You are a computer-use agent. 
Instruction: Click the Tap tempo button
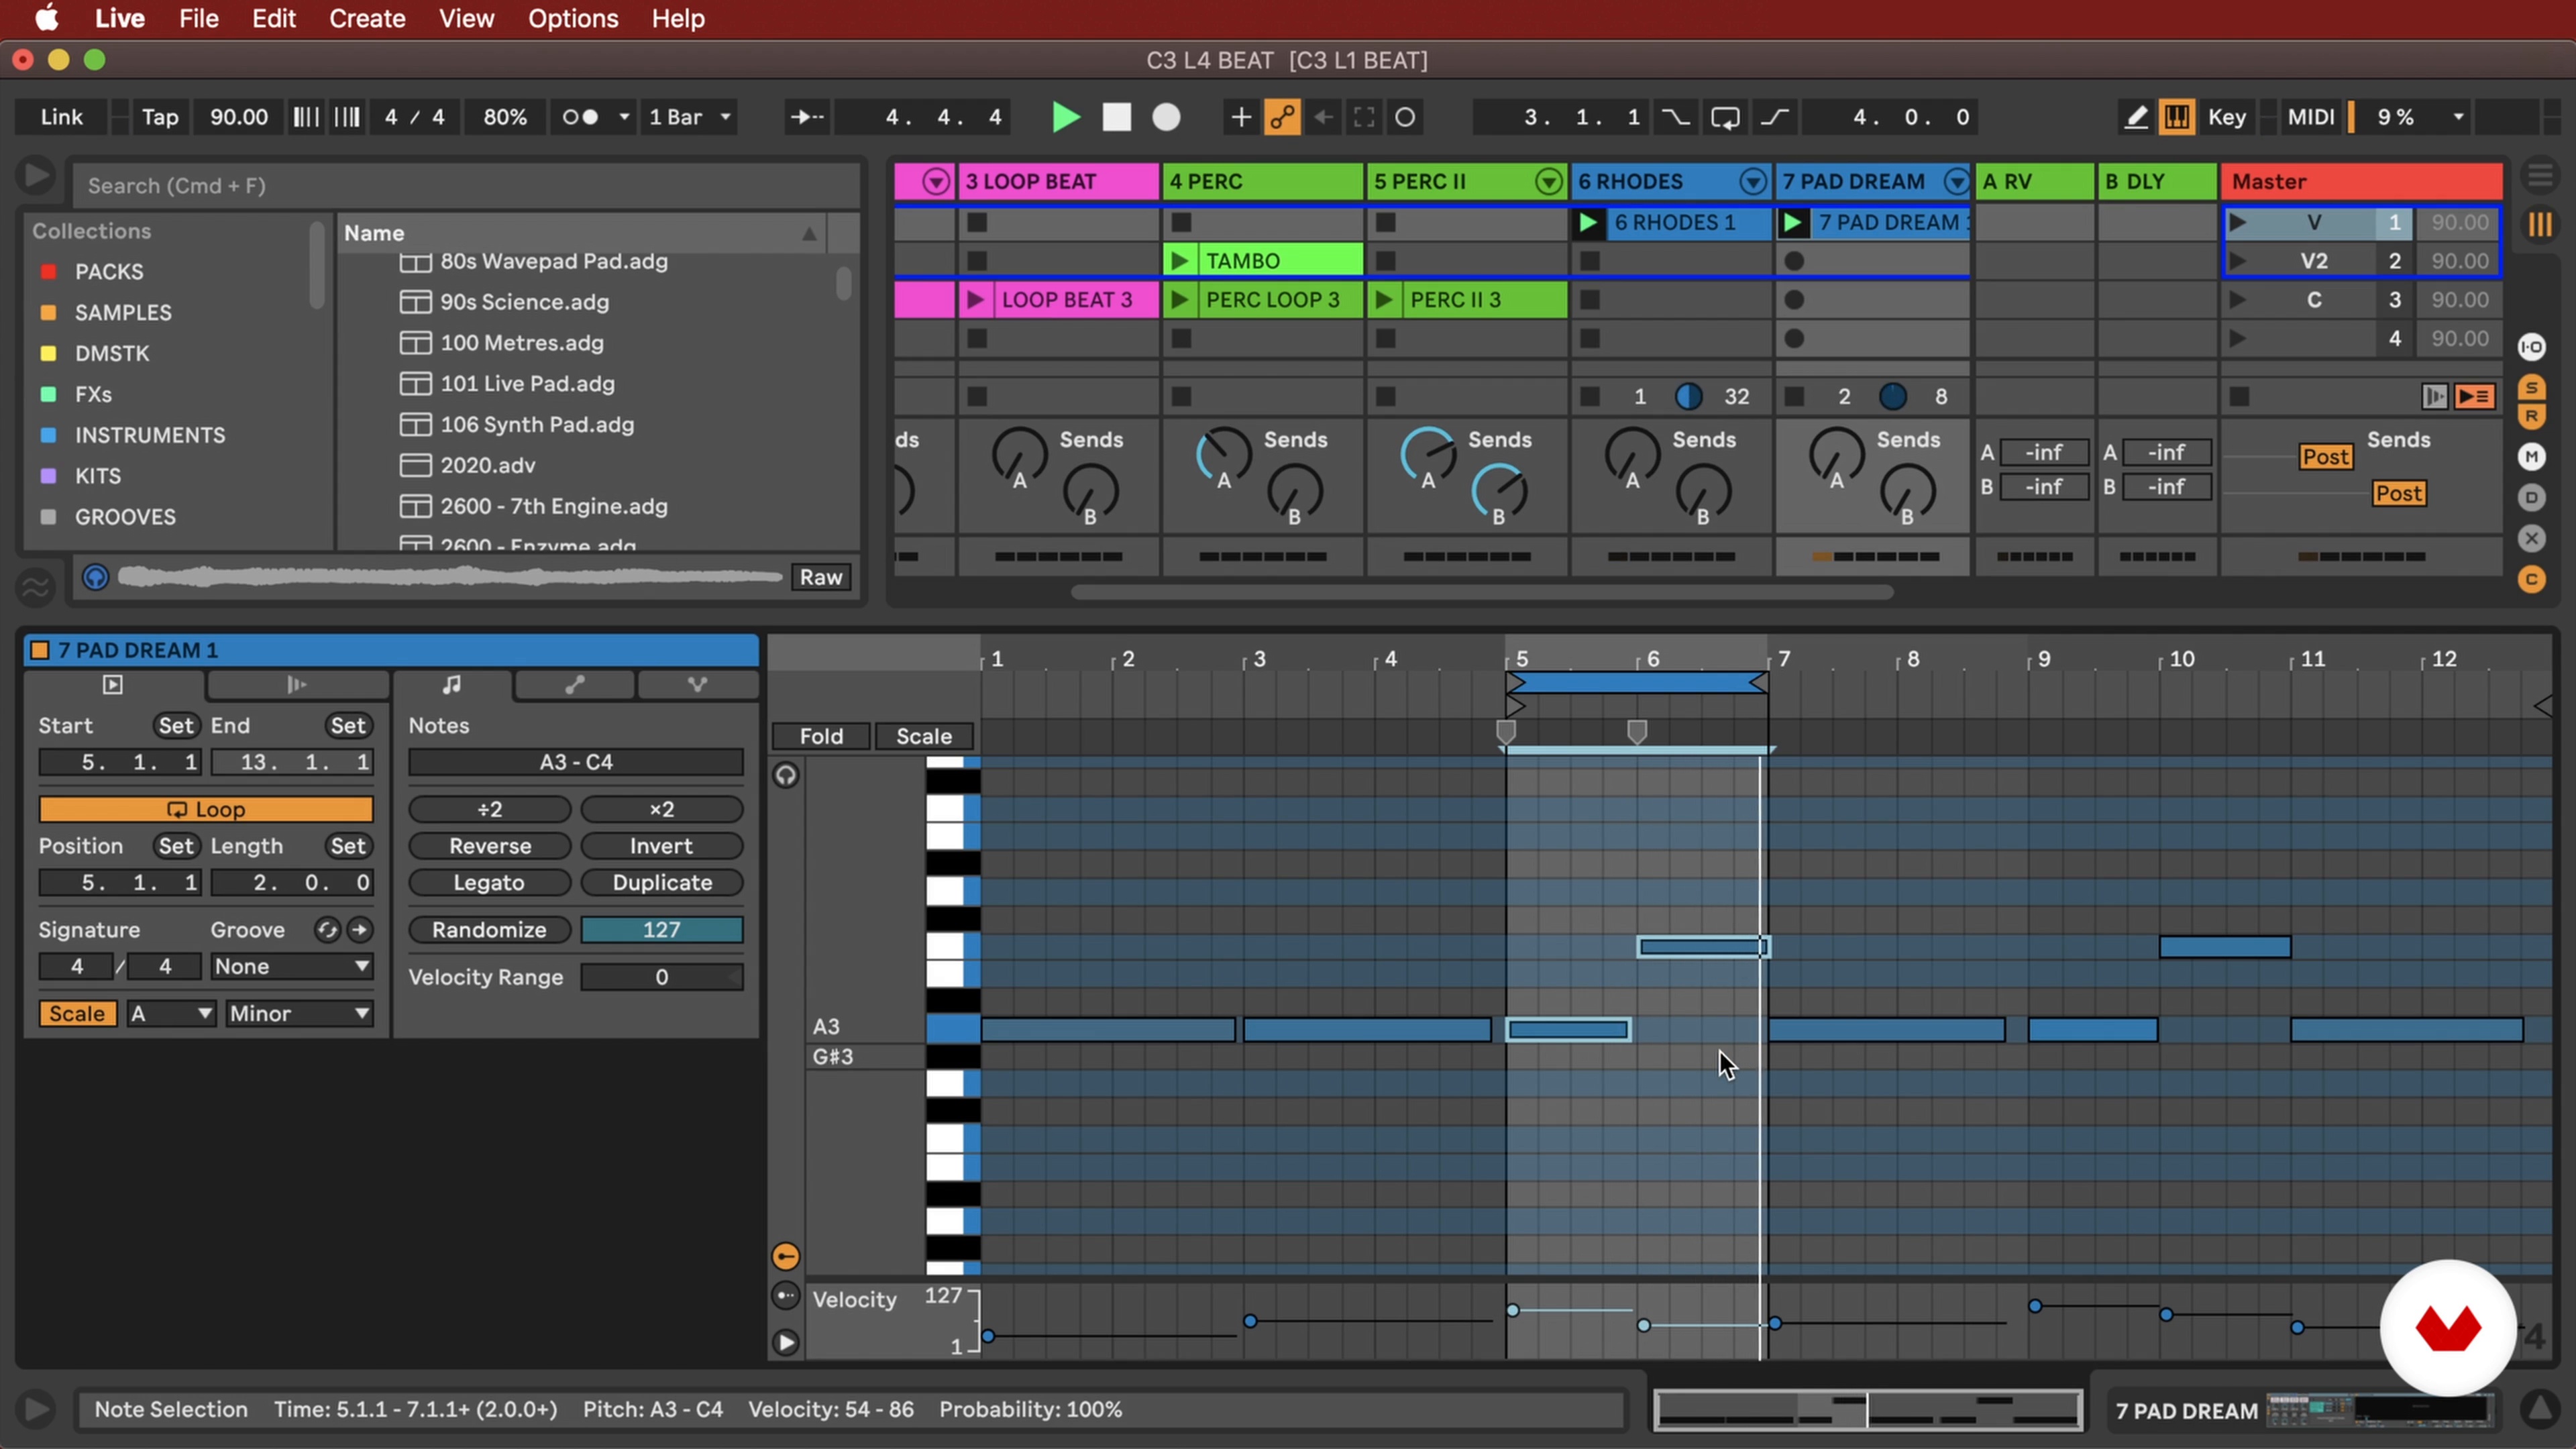(160, 117)
